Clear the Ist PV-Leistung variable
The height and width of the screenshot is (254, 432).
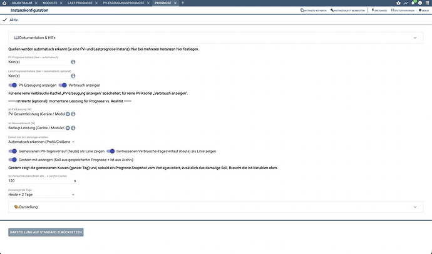pos(68,114)
